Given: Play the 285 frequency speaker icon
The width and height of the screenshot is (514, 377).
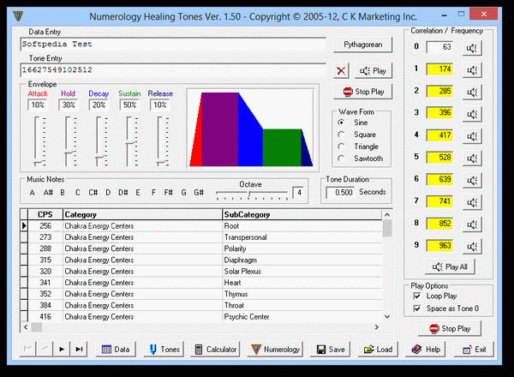Looking at the screenshot, I should [472, 92].
